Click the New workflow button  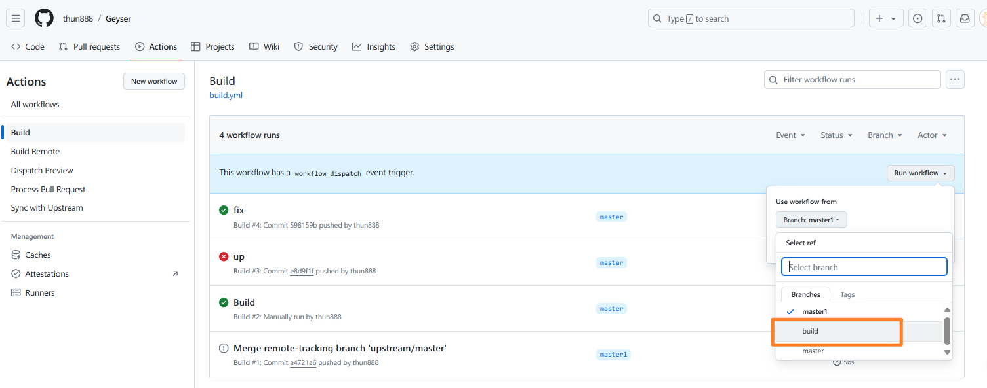(x=154, y=81)
